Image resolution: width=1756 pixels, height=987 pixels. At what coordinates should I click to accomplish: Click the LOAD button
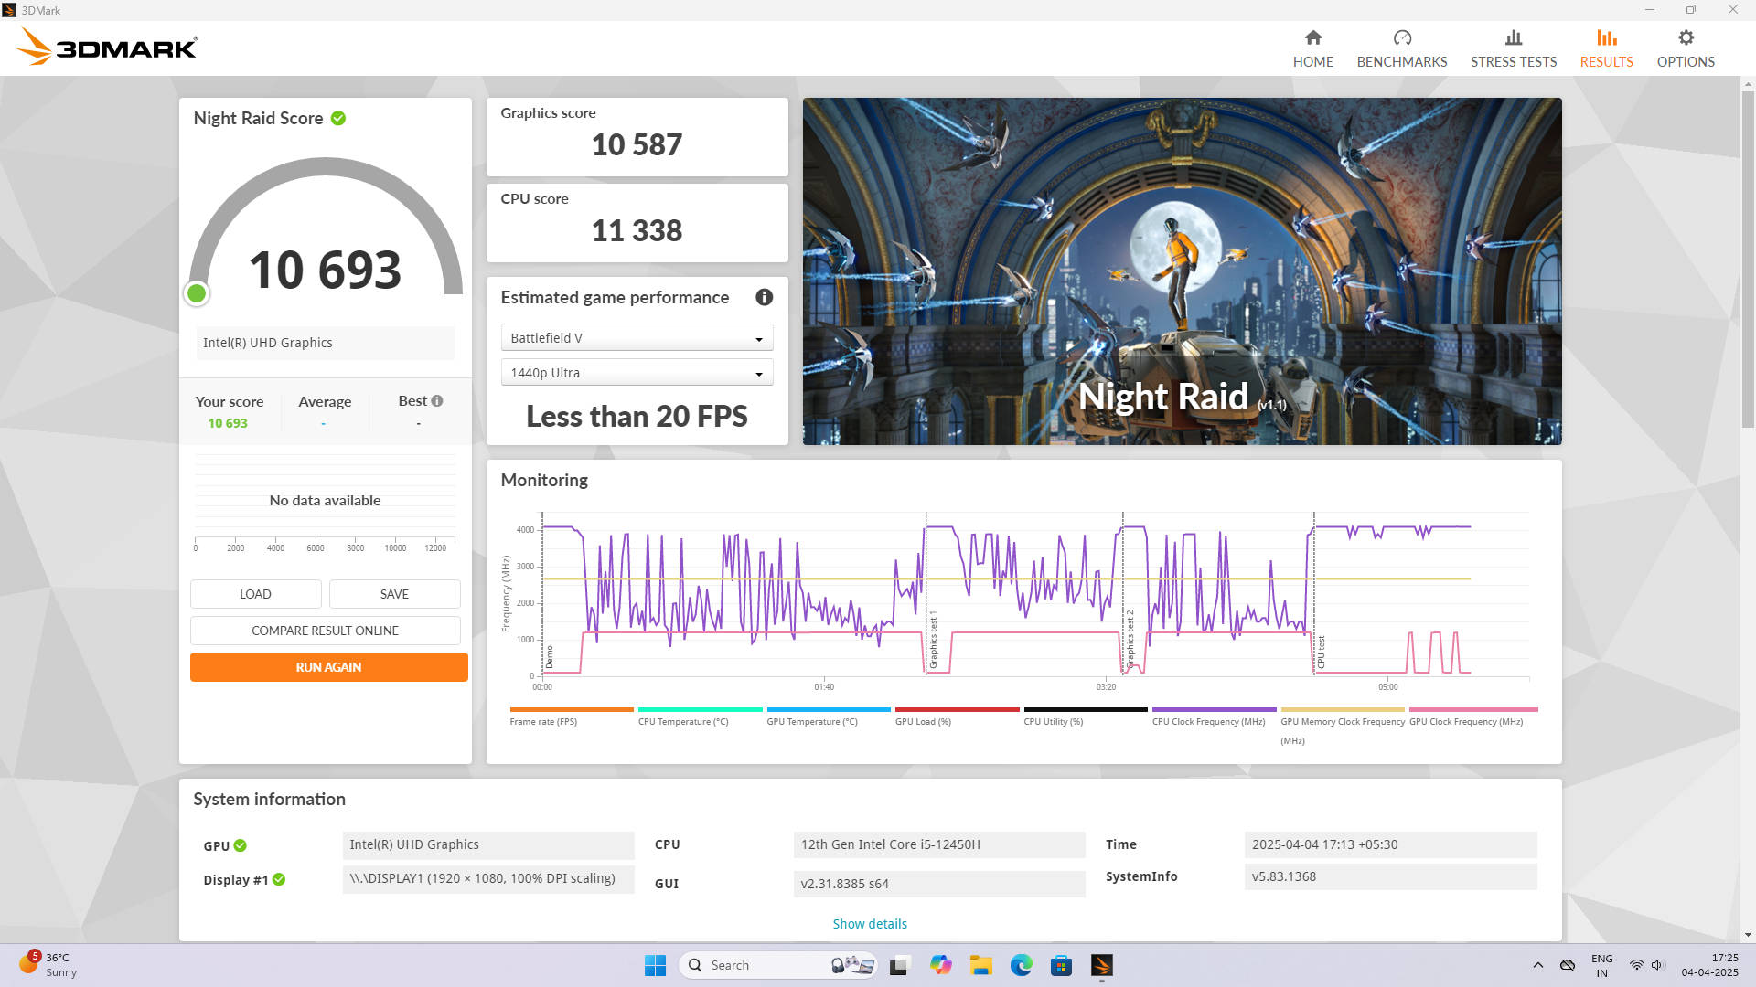tap(255, 594)
